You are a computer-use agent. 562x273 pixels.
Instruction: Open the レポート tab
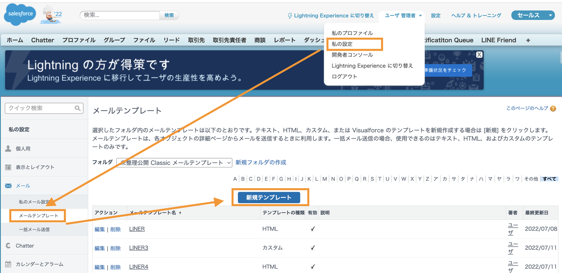285,40
